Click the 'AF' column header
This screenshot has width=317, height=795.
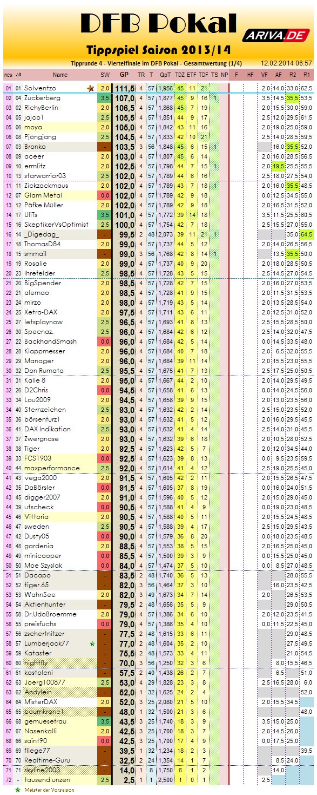point(278,75)
